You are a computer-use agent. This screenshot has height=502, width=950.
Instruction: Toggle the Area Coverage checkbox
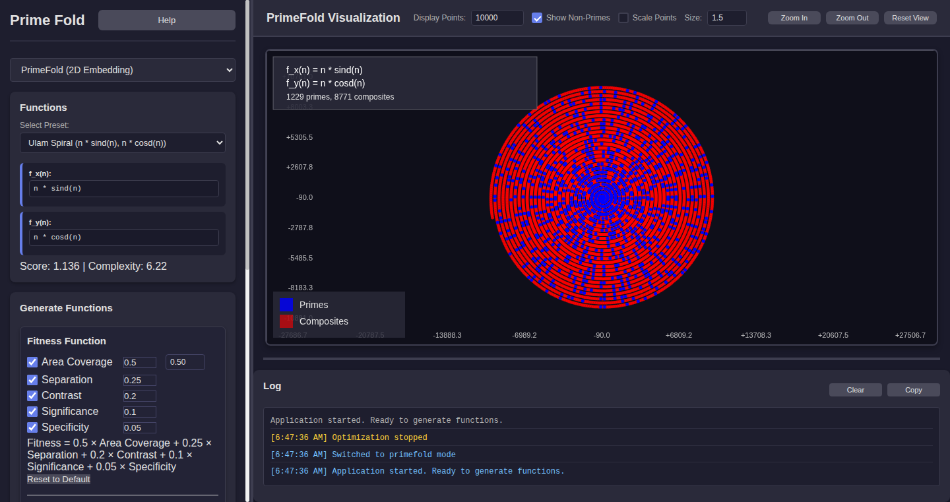(x=32, y=362)
